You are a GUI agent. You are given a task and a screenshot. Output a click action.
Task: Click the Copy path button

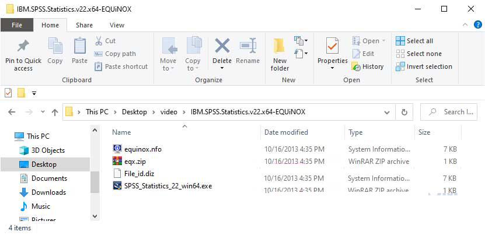point(115,54)
